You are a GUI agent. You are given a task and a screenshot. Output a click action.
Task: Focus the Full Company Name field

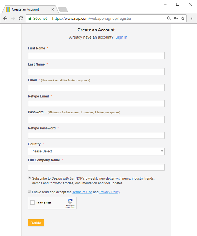(96, 167)
